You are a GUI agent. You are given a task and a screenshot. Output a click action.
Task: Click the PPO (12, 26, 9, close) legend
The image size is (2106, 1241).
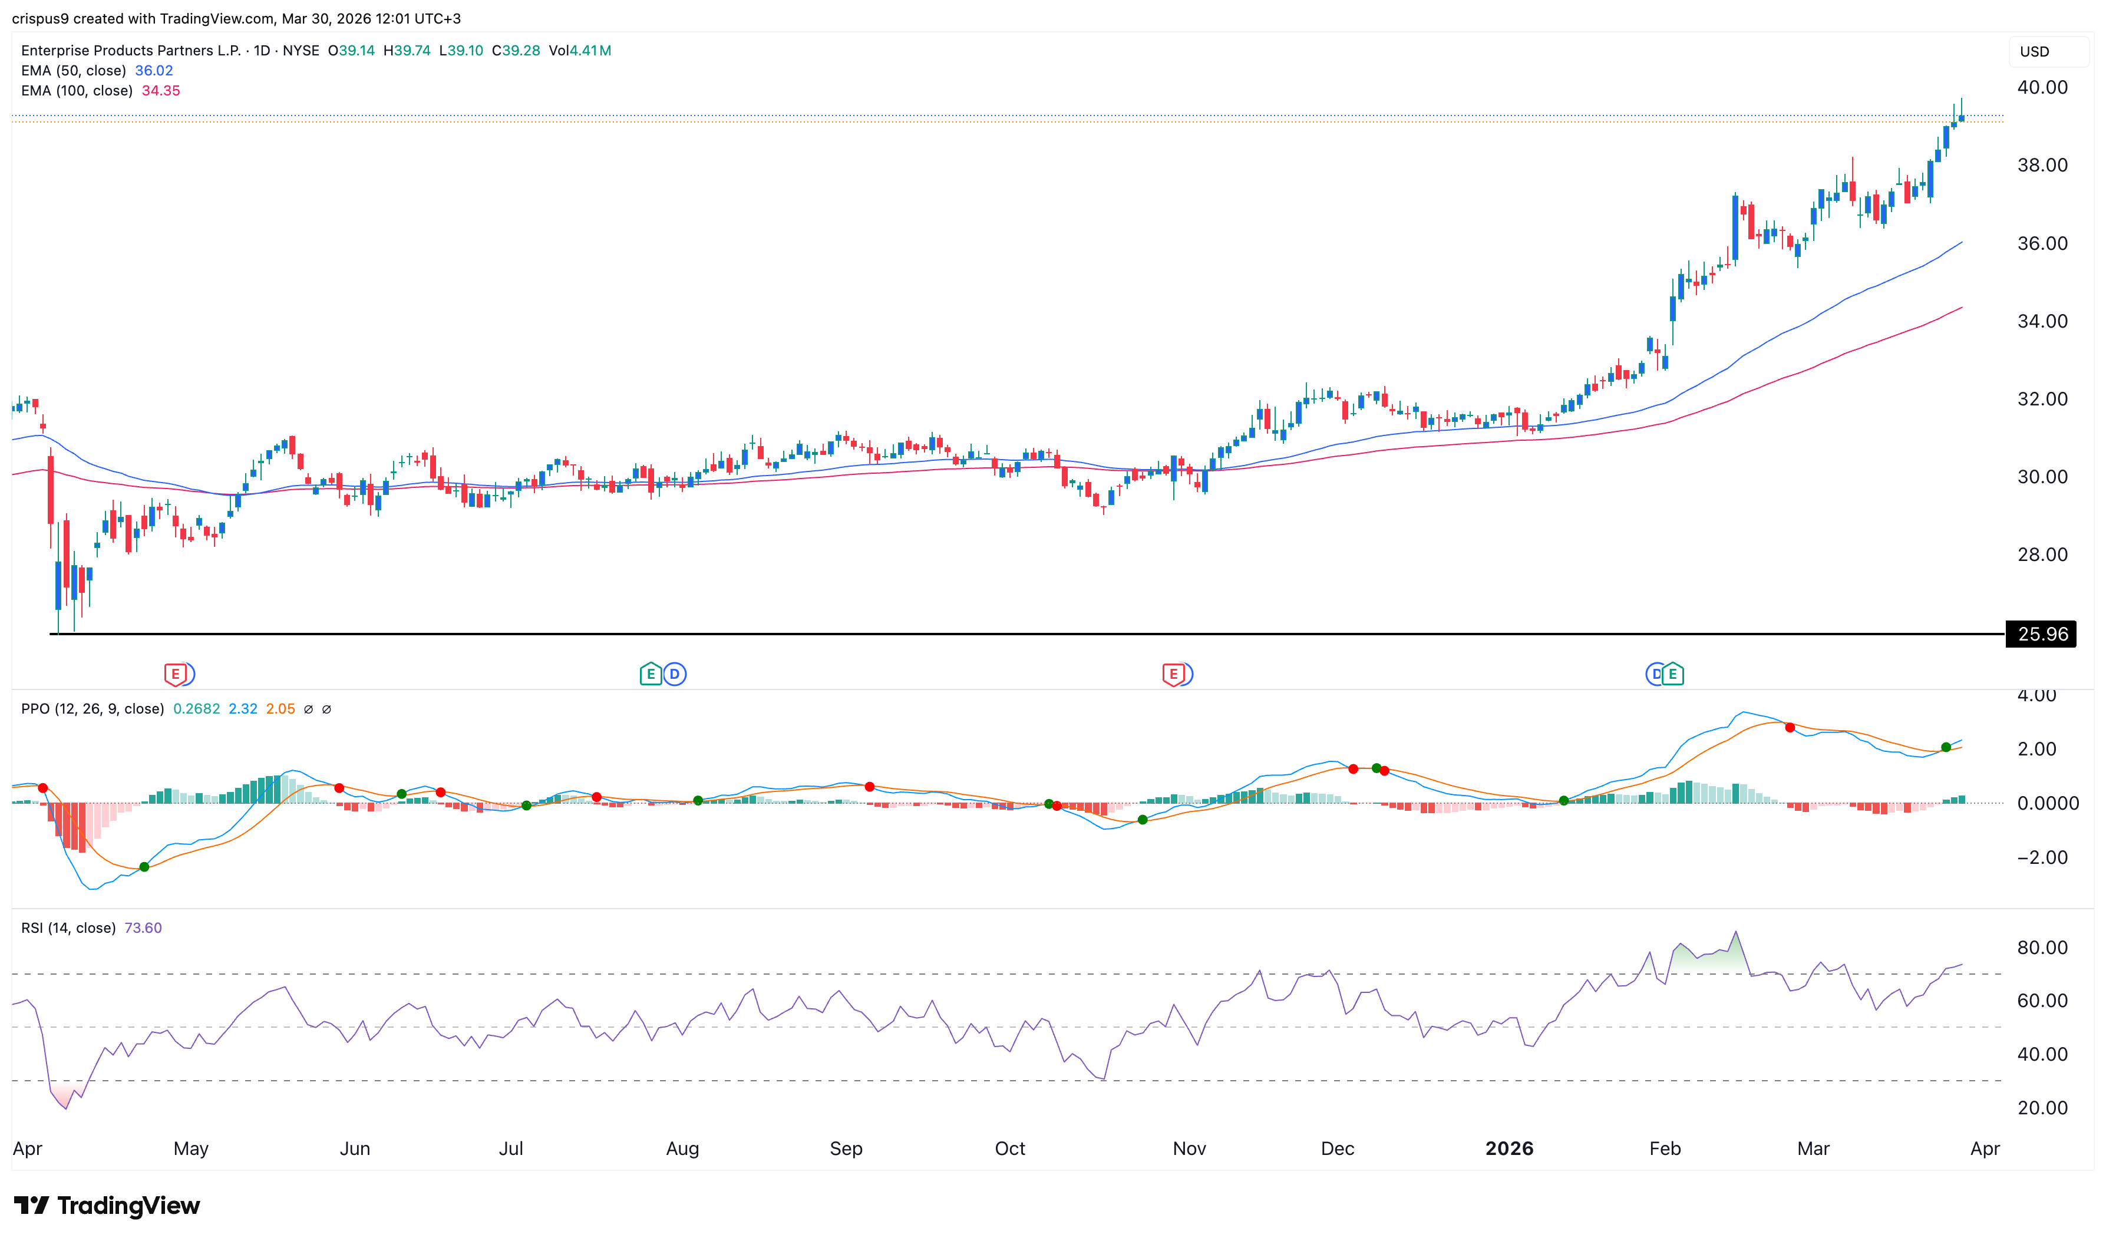(93, 709)
